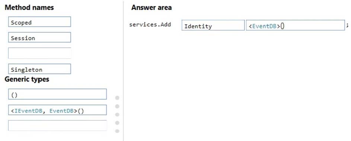Select the Singleton method name box

click(39, 69)
